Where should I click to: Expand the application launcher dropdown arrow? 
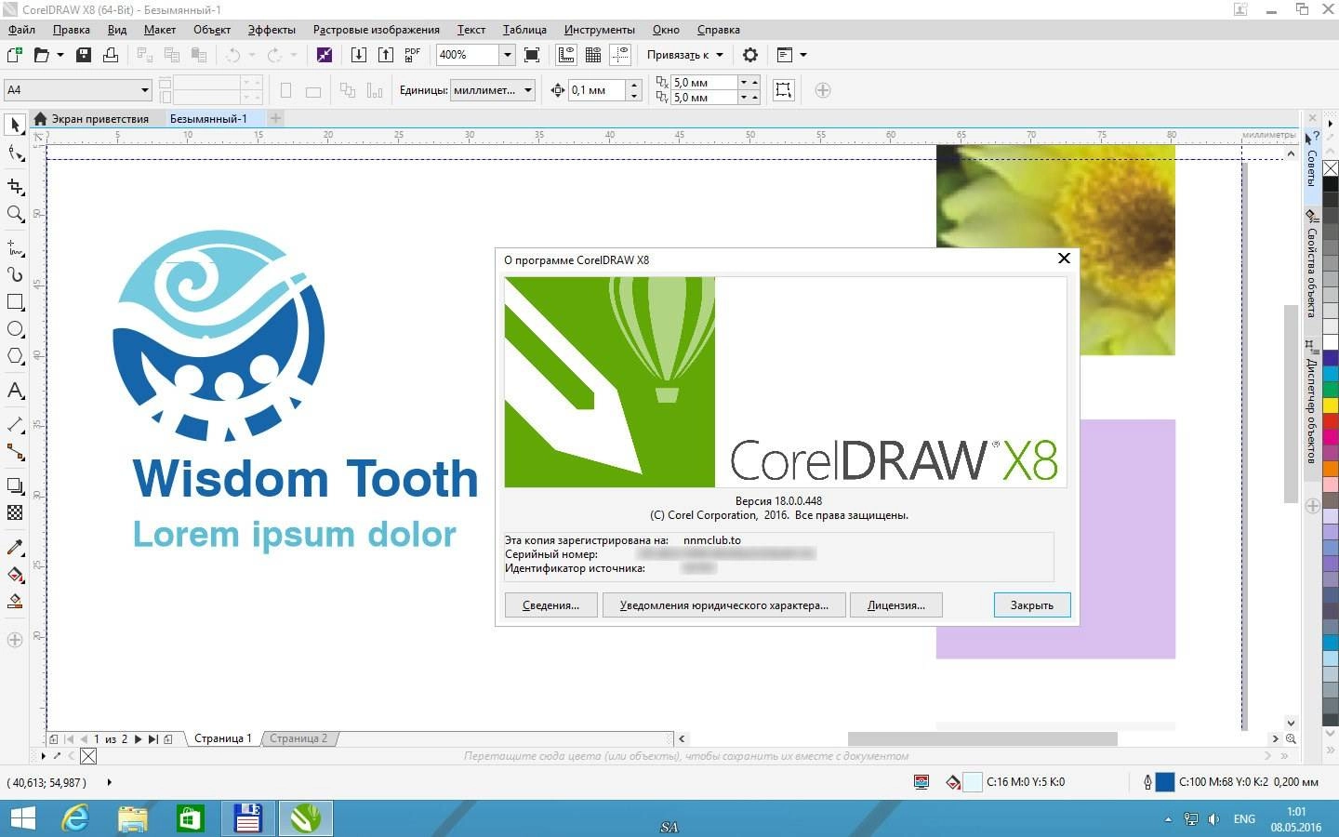tap(803, 55)
